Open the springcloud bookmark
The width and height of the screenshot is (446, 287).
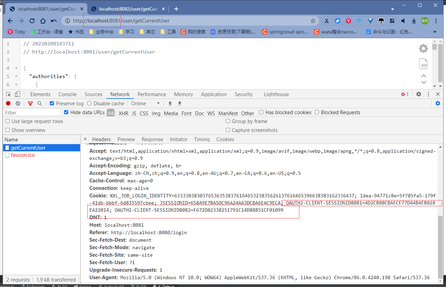pos(285,32)
